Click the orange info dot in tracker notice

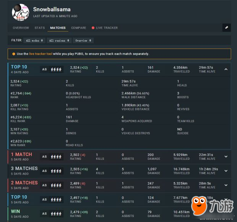pos(14,54)
